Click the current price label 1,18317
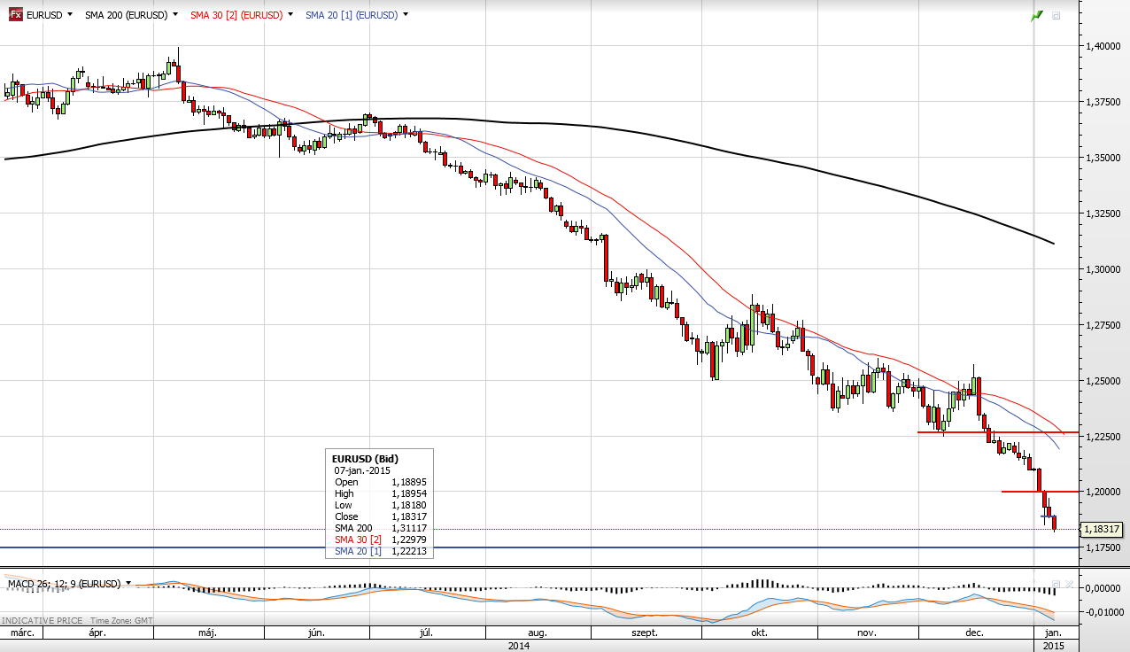The width and height of the screenshot is (1130, 652). 1103,529
